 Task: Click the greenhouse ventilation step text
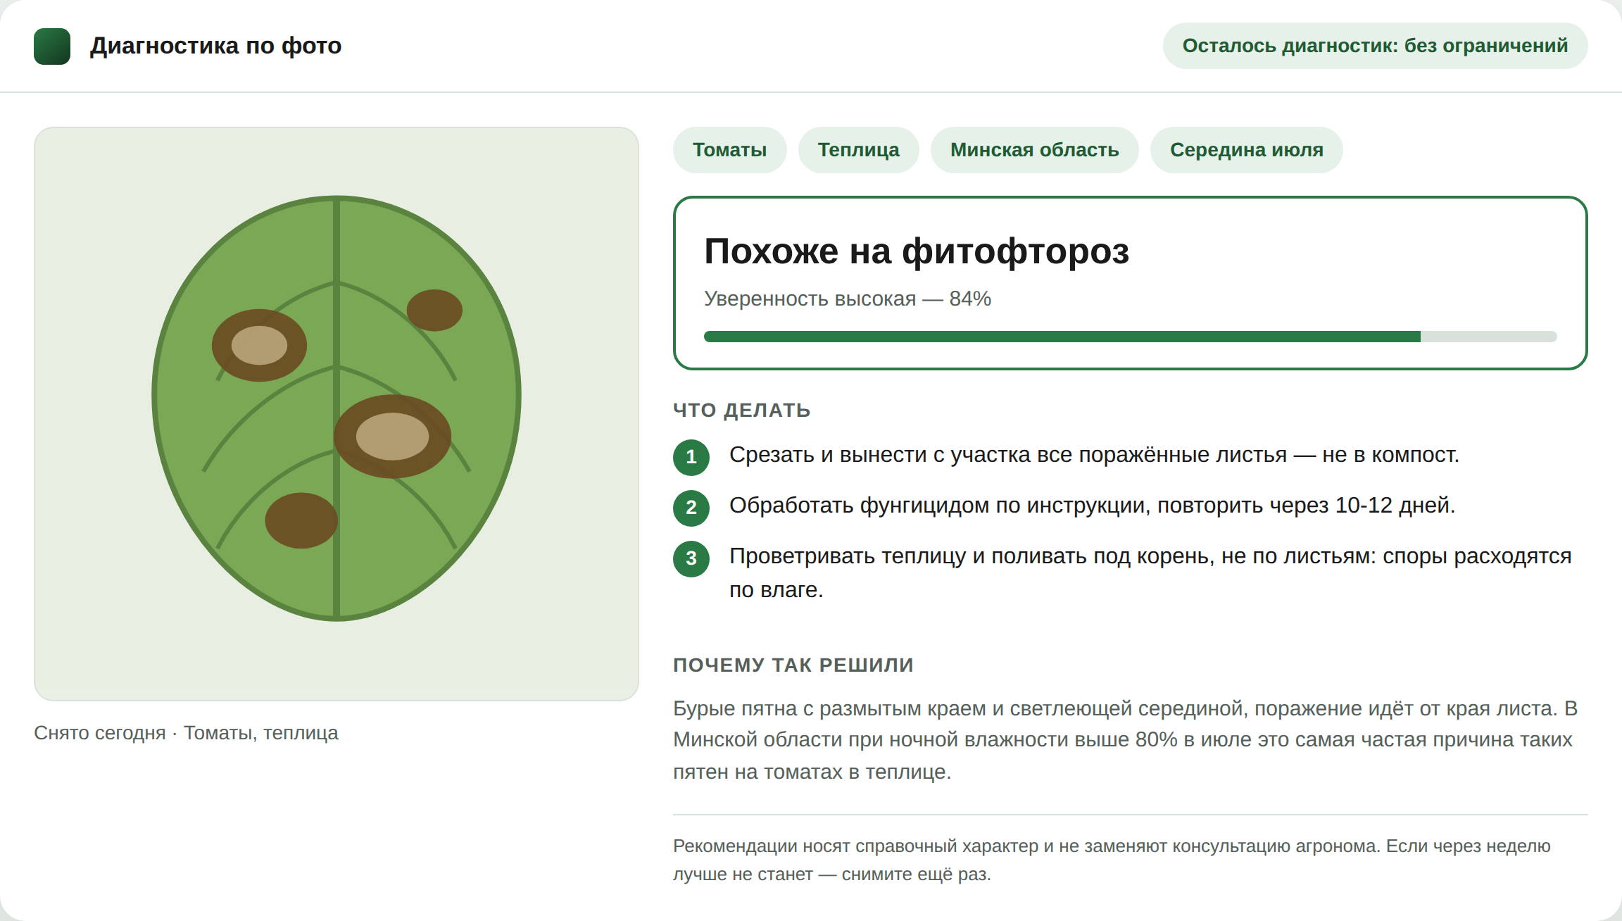click(x=1150, y=572)
